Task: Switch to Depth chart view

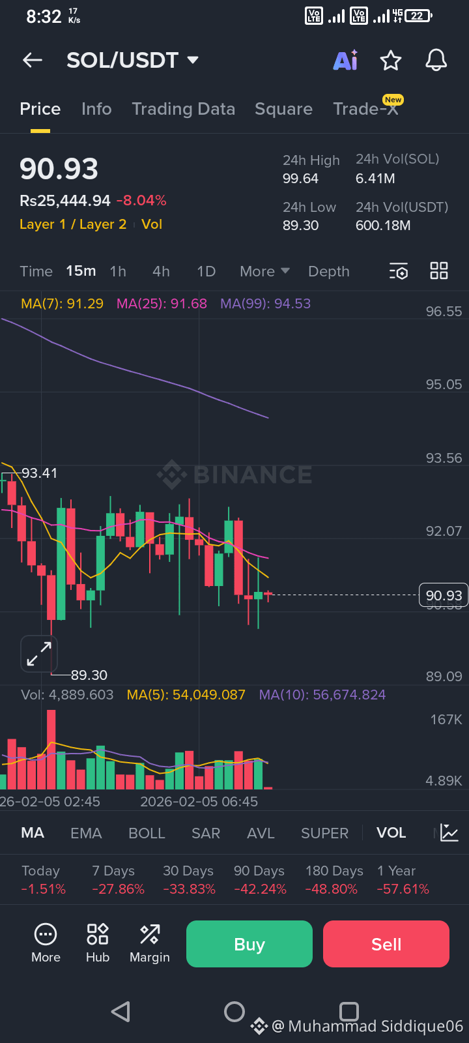Action: coord(329,272)
